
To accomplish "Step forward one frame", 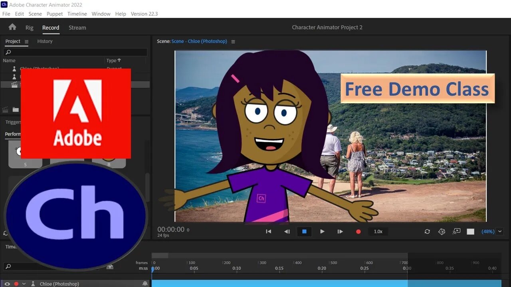I will [340, 232].
